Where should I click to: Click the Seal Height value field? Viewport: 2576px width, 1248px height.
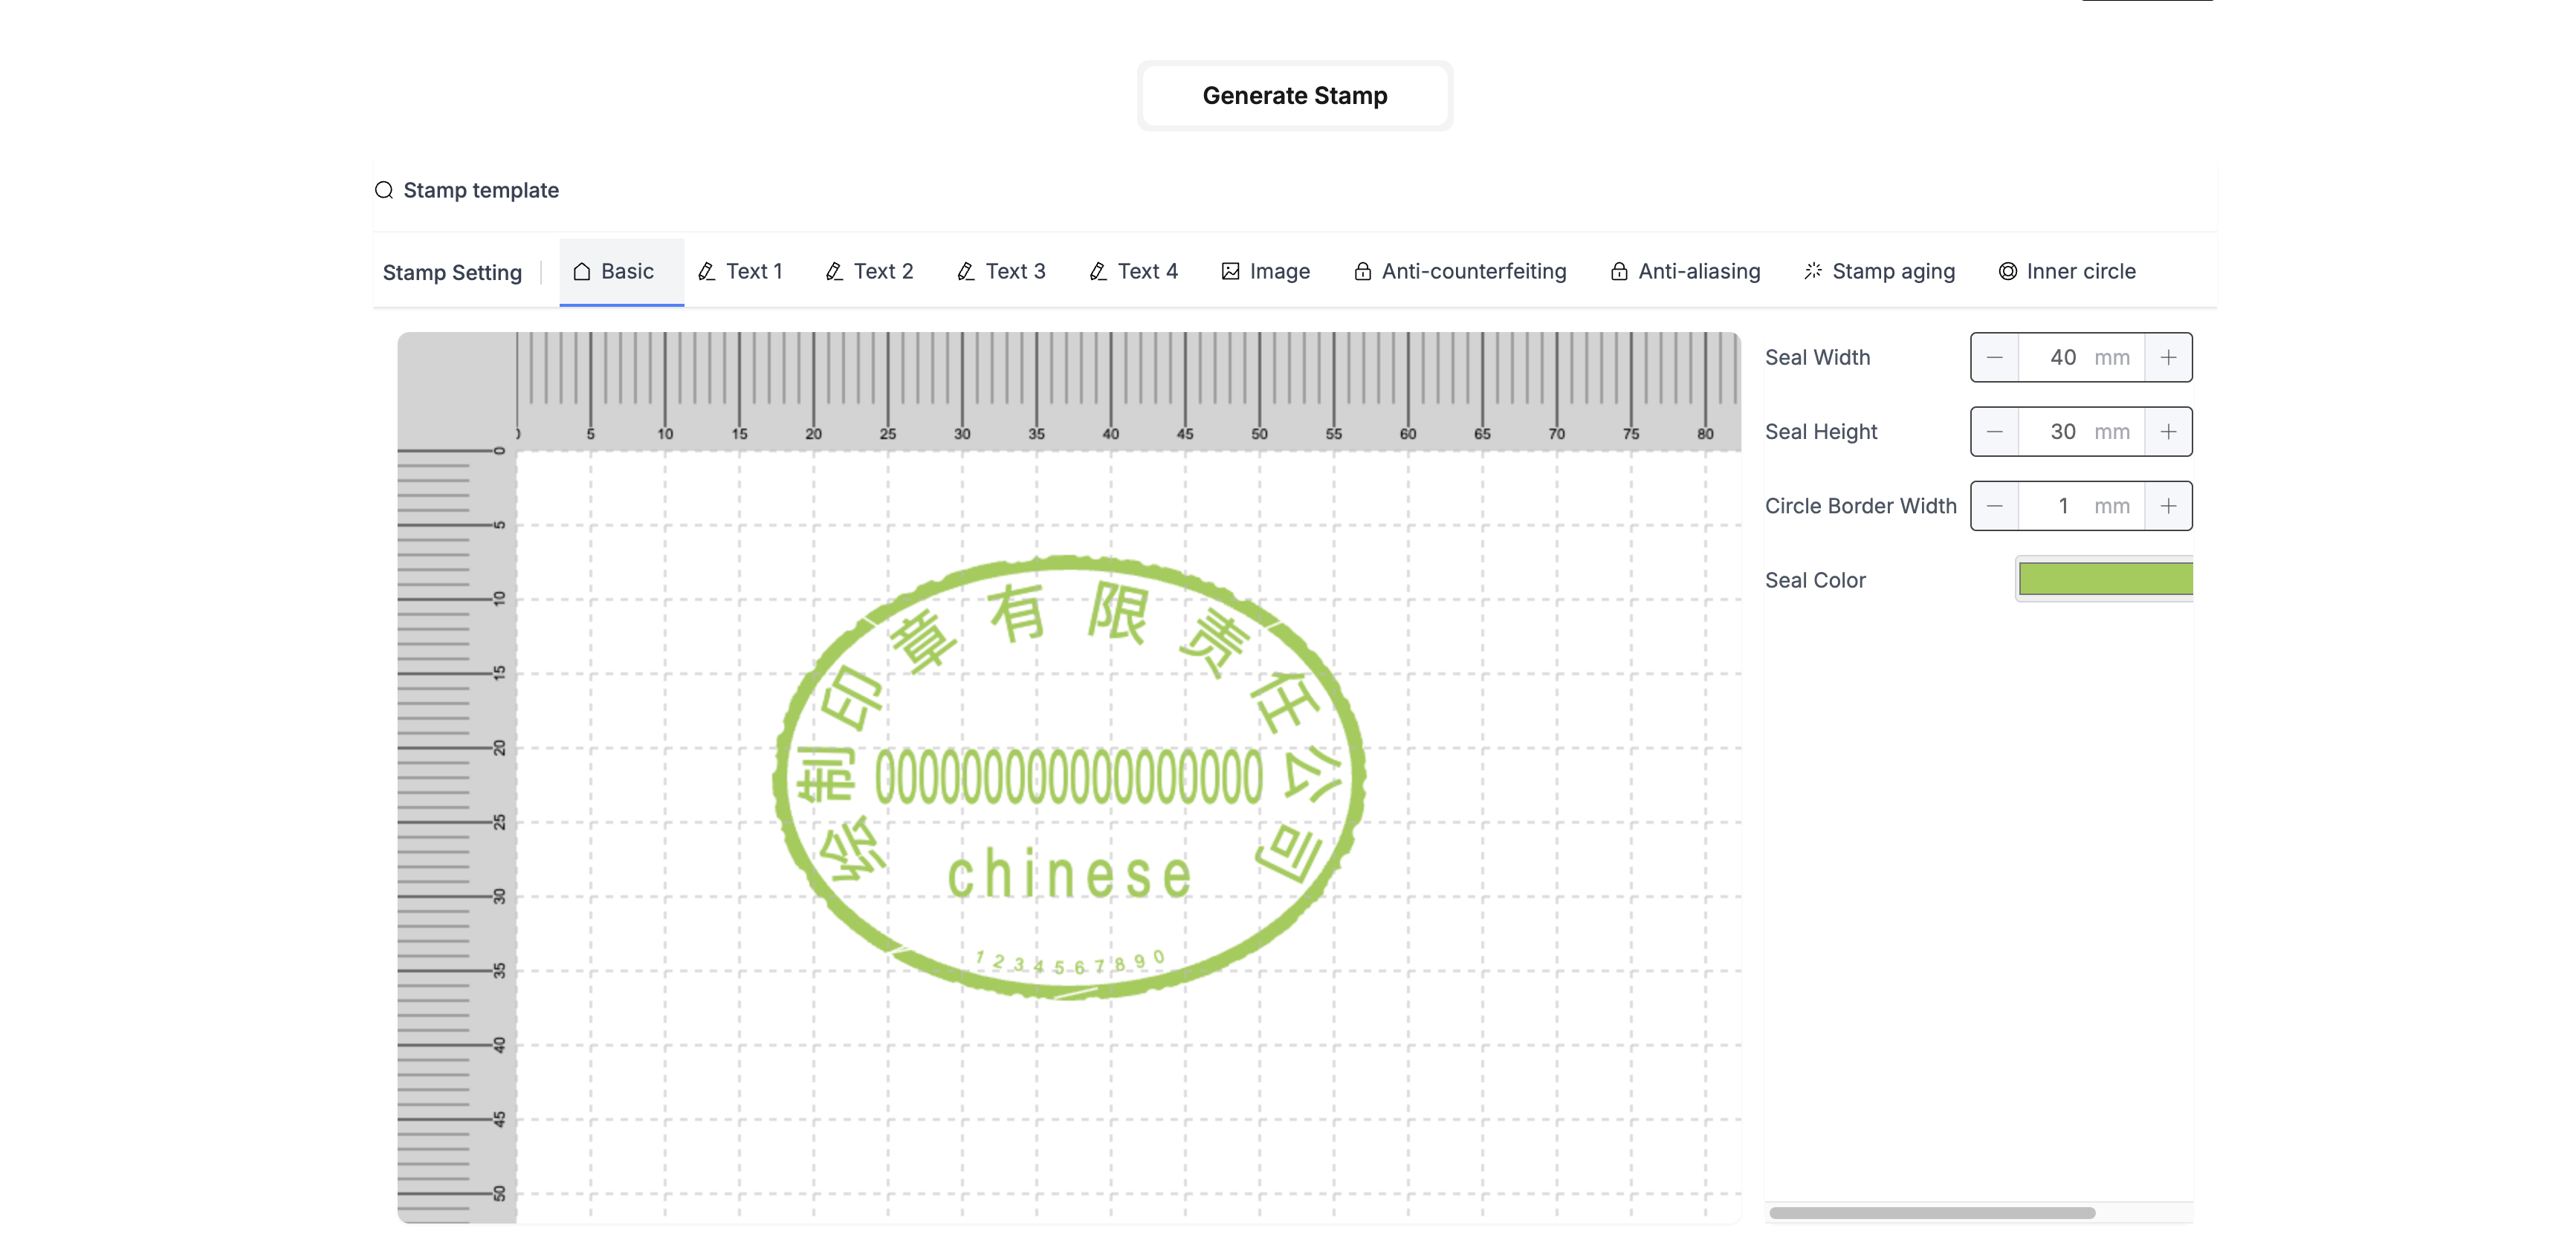coord(2062,432)
